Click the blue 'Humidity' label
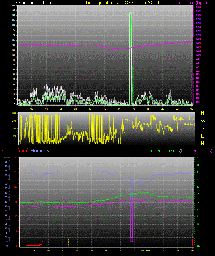215x256 pixels. point(40,151)
